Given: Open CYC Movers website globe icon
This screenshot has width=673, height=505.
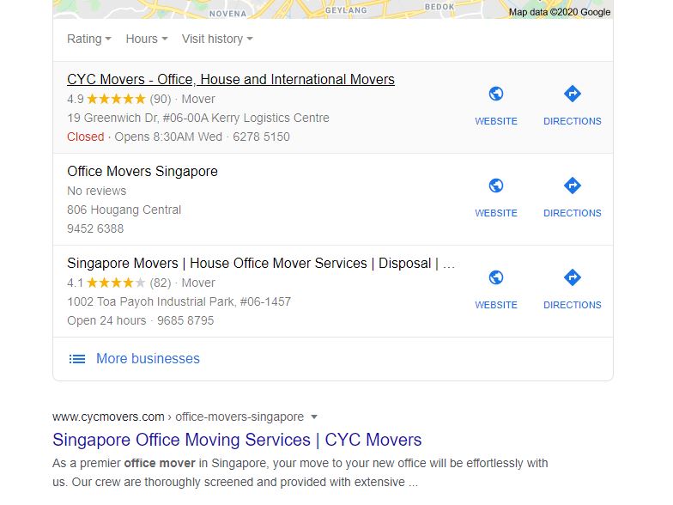Looking at the screenshot, I should point(496,94).
